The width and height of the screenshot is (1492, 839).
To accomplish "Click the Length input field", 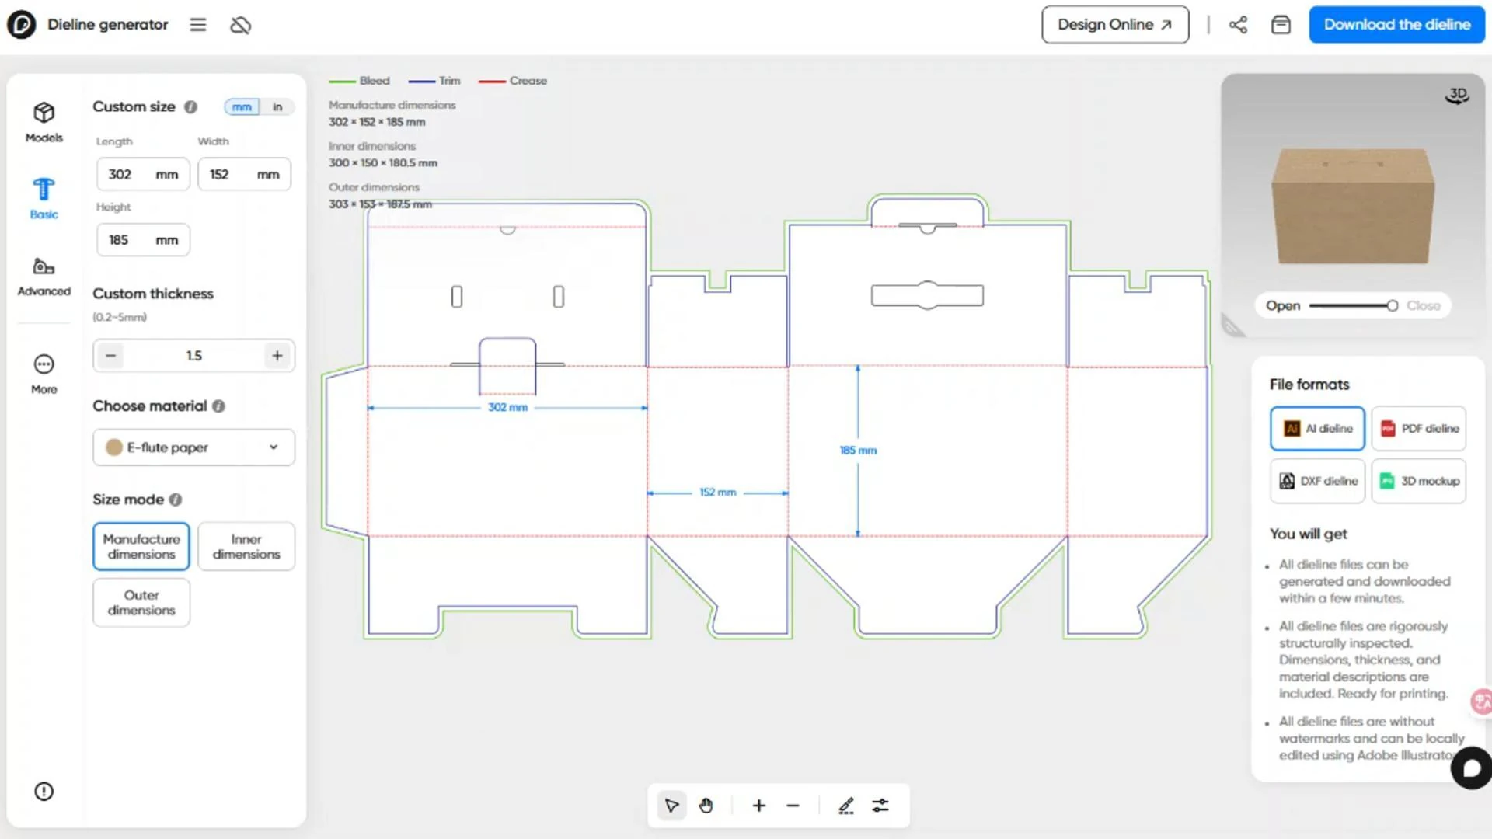I will (x=143, y=174).
